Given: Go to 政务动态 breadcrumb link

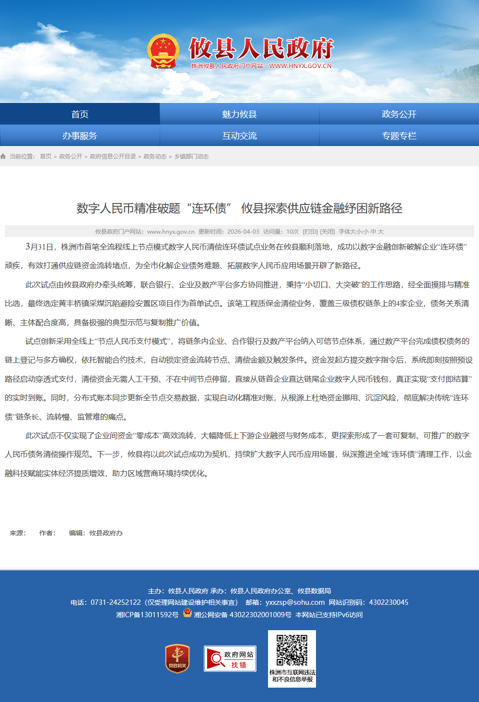Looking at the screenshot, I should (x=155, y=157).
